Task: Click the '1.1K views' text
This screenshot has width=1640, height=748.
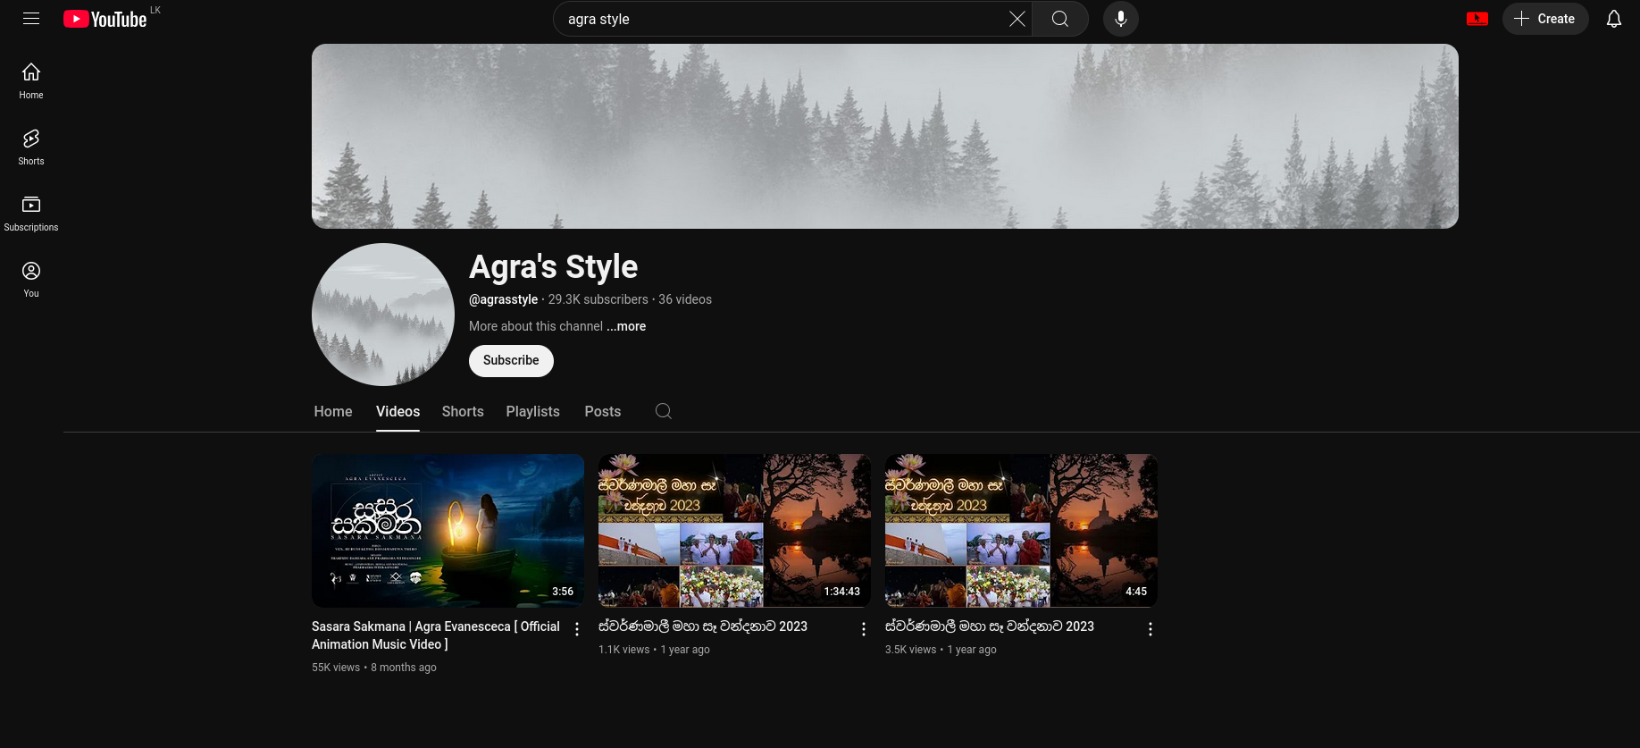Action: point(623,650)
